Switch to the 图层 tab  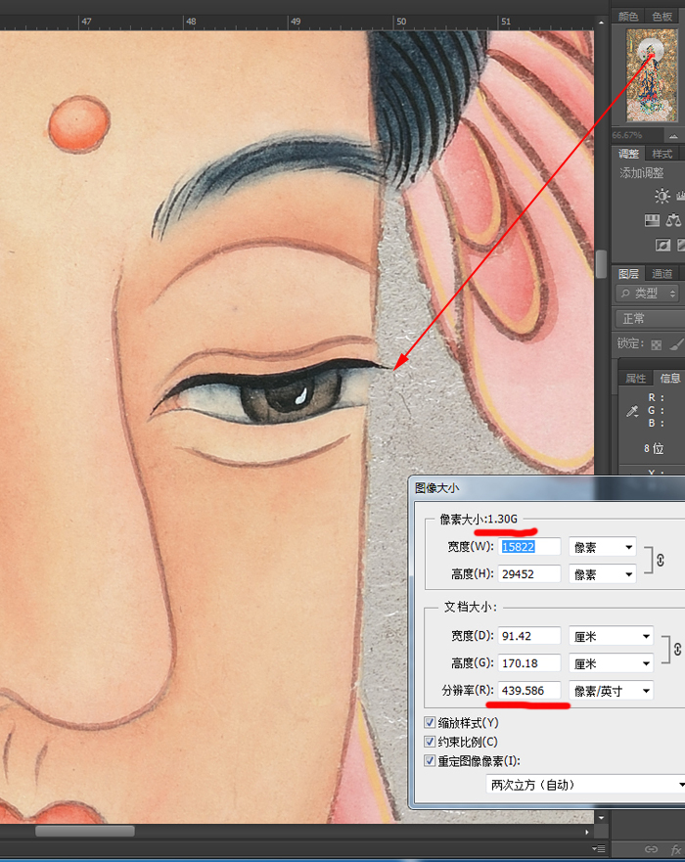pos(628,273)
